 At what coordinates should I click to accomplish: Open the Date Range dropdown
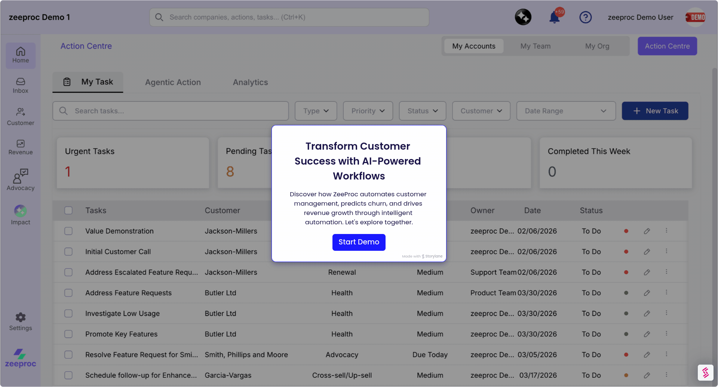(566, 111)
